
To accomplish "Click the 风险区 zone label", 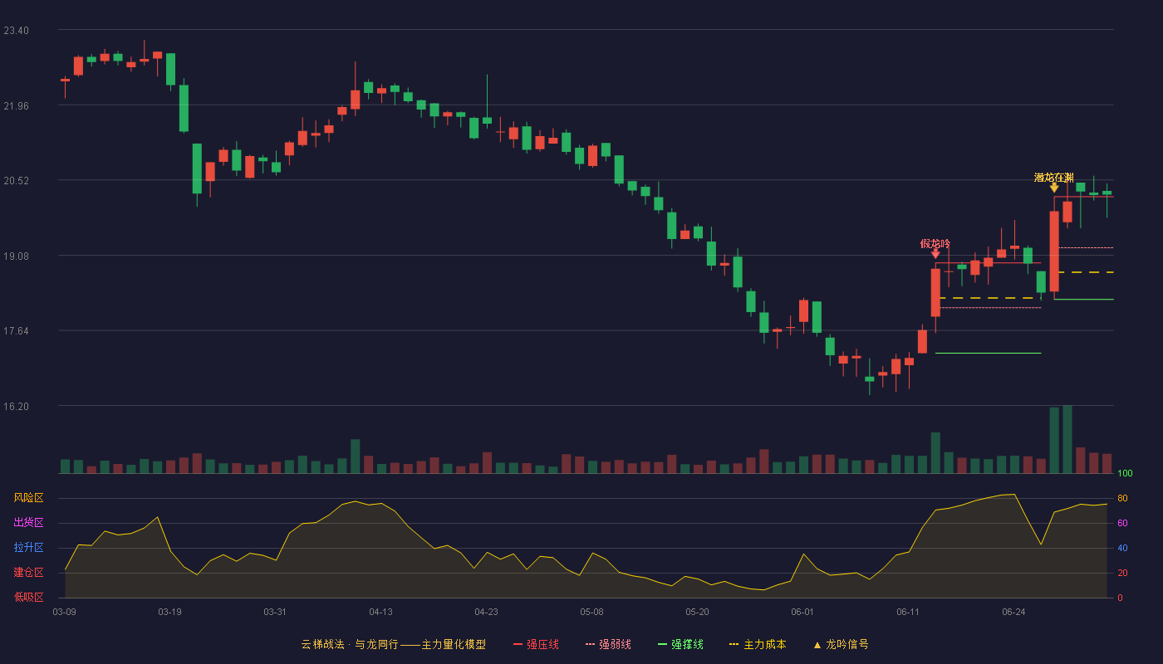I will pyautogui.click(x=28, y=498).
